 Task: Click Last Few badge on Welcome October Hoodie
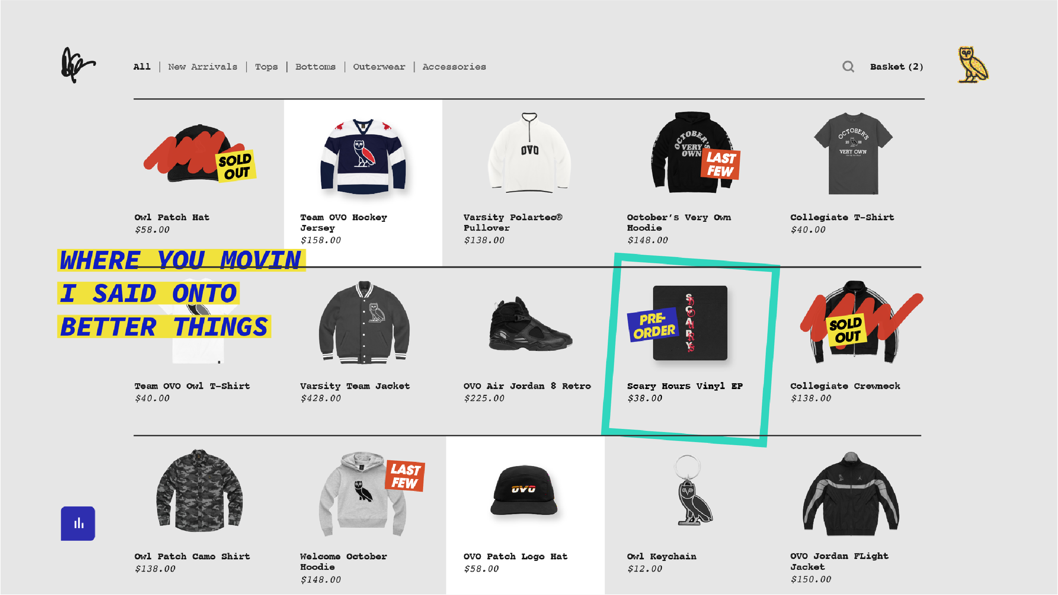405,476
